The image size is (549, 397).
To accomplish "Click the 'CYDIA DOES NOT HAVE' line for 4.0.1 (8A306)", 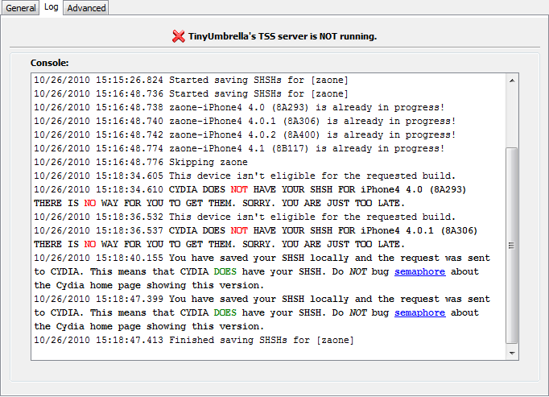I will [x=256, y=230].
